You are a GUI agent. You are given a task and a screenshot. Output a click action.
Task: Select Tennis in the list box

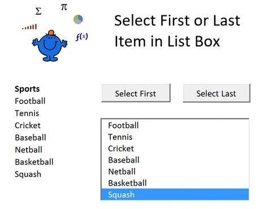[x=175, y=137]
